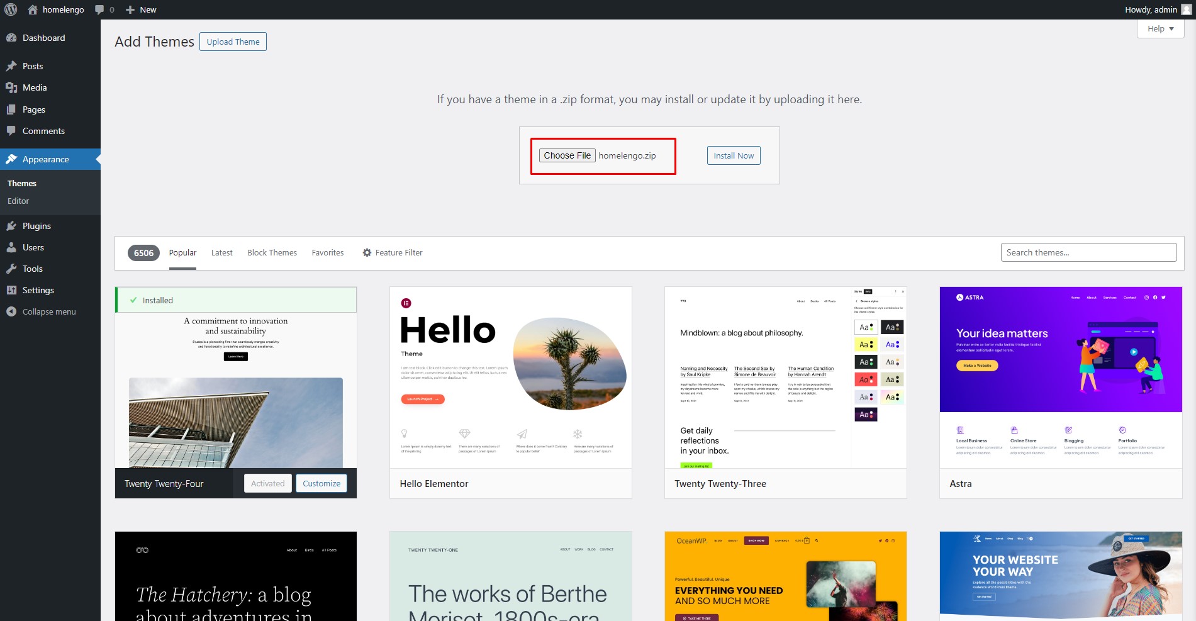Open the comments bubble icon in admin bar
The height and width of the screenshot is (621, 1196).
(x=99, y=9)
